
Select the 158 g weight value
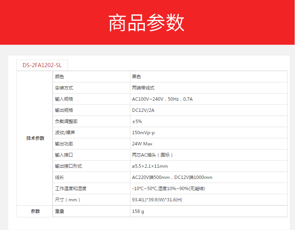pos(138,211)
